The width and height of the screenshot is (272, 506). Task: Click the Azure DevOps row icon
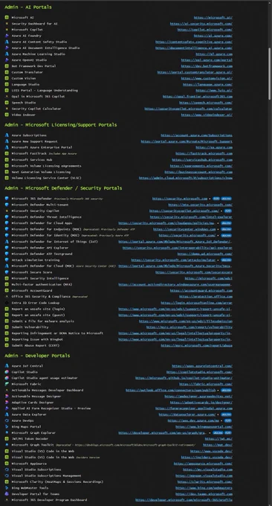tap(7, 421)
